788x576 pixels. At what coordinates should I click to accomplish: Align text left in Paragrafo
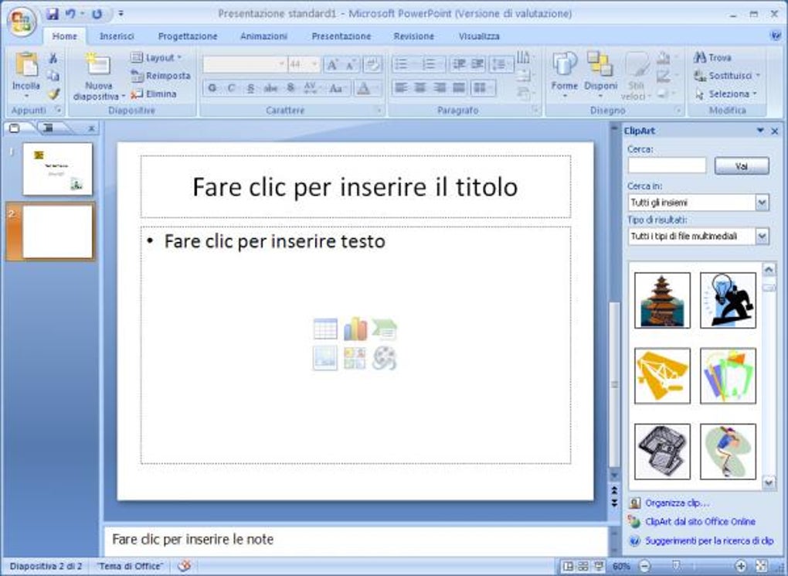[401, 89]
